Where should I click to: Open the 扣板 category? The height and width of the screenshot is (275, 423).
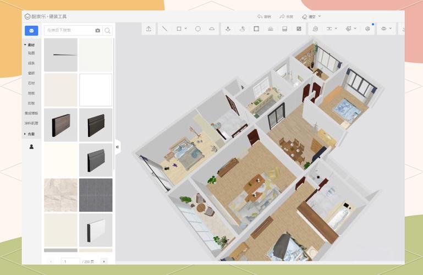click(x=31, y=103)
